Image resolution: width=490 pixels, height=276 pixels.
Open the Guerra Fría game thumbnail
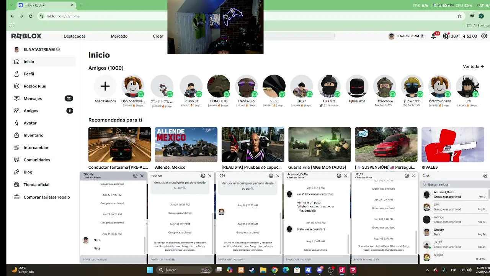[x=319, y=145]
